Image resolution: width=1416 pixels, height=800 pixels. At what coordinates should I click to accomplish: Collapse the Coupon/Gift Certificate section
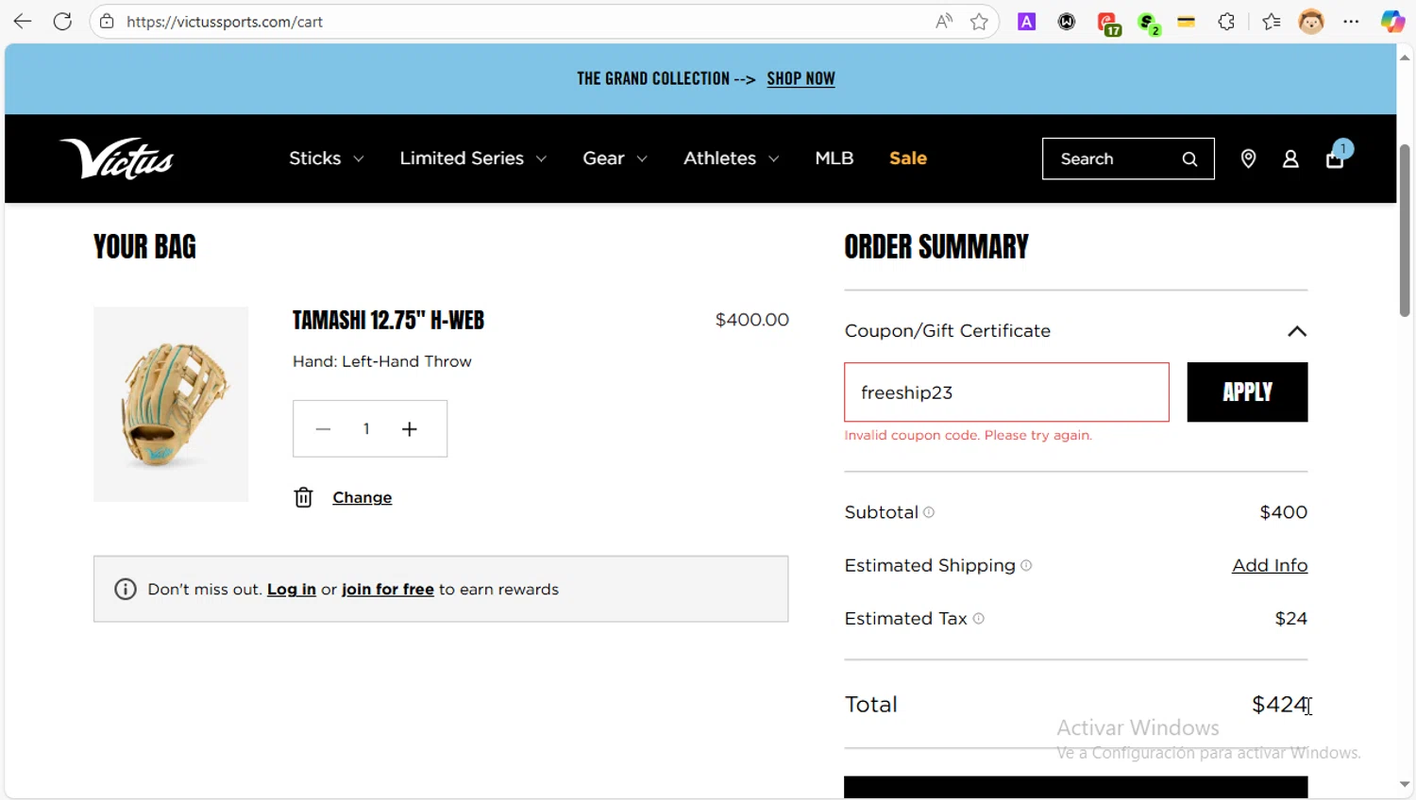(x=1297, y=331)
